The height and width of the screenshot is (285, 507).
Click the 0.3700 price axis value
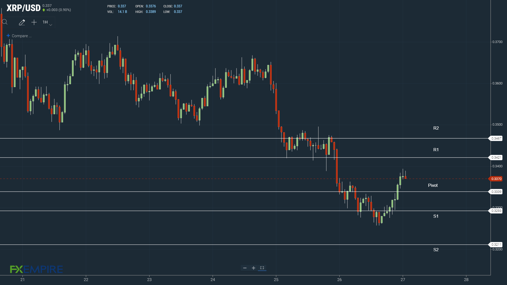(497, 42)
